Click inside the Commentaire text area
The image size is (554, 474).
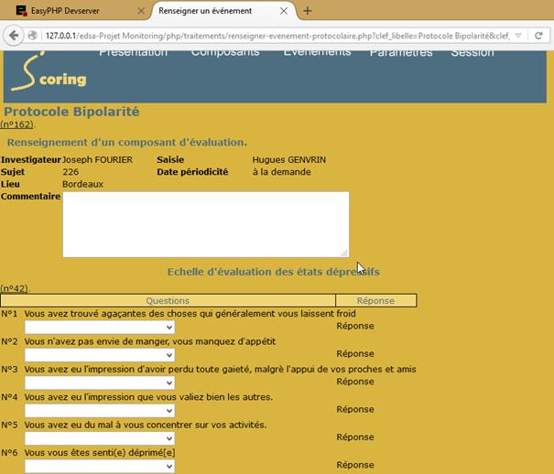click(x=205, y=224)
